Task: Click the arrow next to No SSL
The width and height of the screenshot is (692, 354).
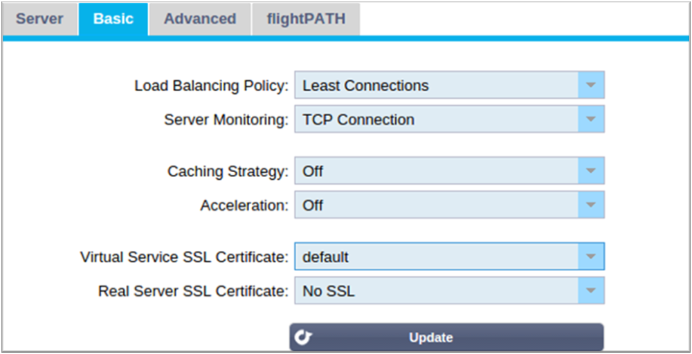Action: point(590,291)
